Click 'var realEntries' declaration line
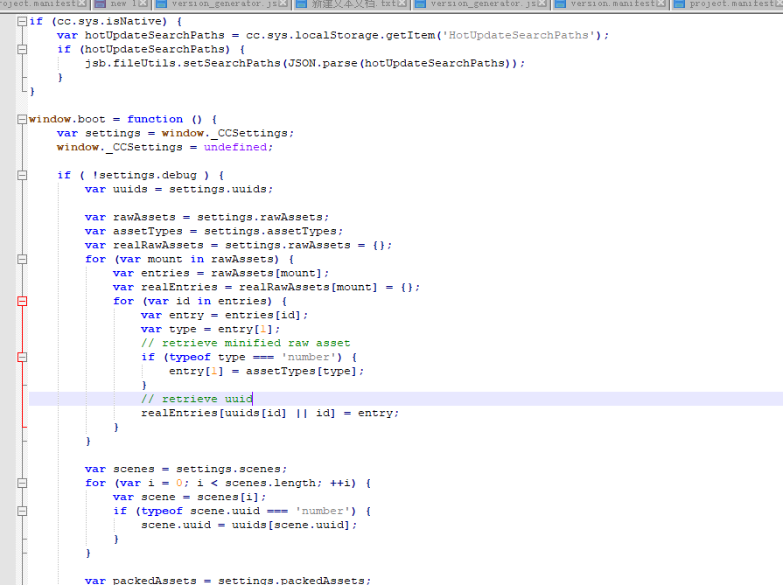This screenshot has width=783, height=585. (x=266, y=287)
